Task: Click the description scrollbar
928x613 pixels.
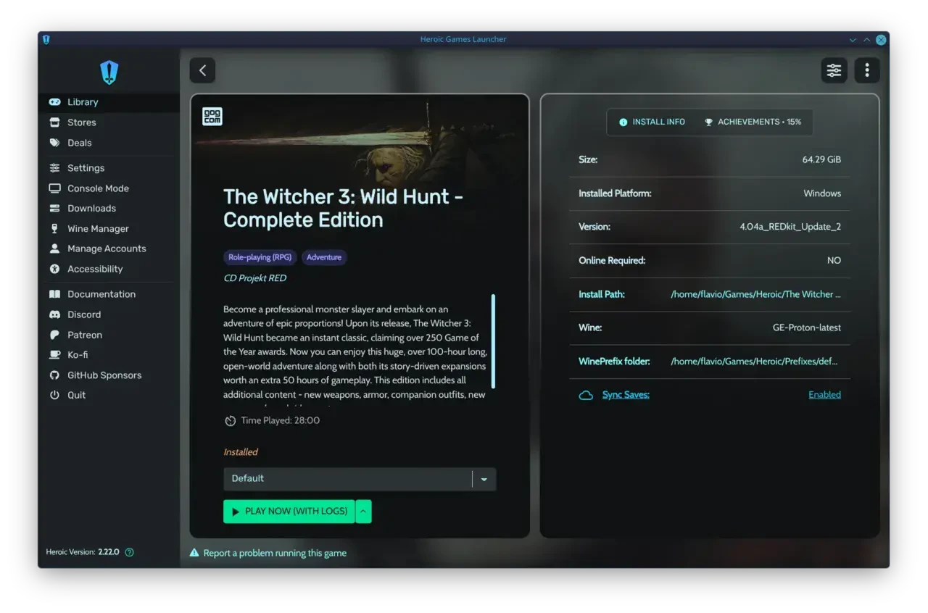Action: pyautogui.click(x=494, y=341)
